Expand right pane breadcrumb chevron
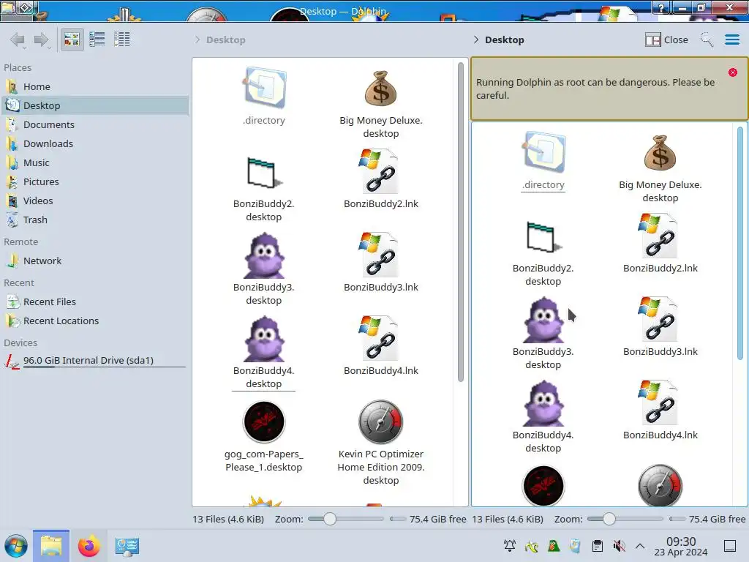Viewport: 749px width, 562px height. coord(475,40)
